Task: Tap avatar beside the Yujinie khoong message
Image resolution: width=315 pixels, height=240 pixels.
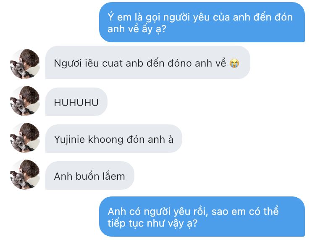Action: (x=25, y=138)
